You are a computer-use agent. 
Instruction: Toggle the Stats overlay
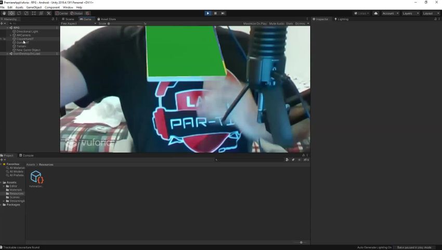pos(290,23)
